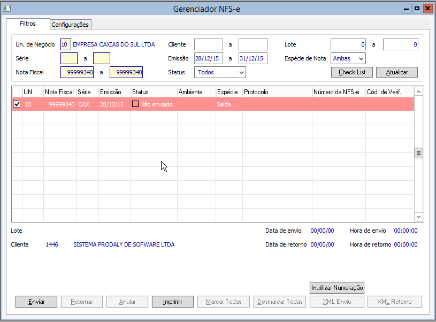Switch to the Filtros tab

coord(28,24)
